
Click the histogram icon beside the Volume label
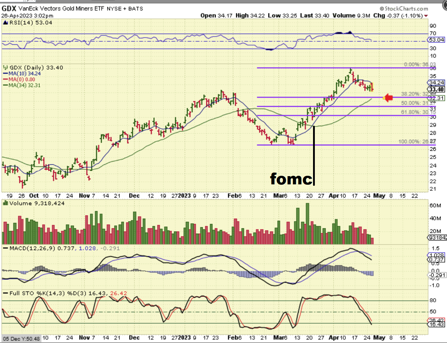(6, 203)
